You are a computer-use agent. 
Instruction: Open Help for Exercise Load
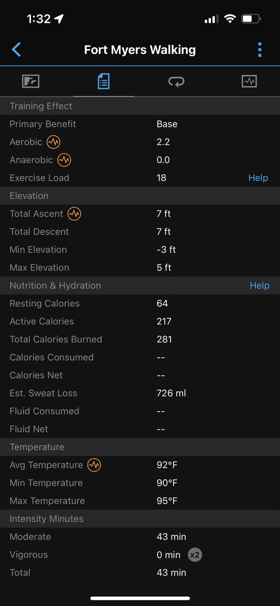point(258,178)
